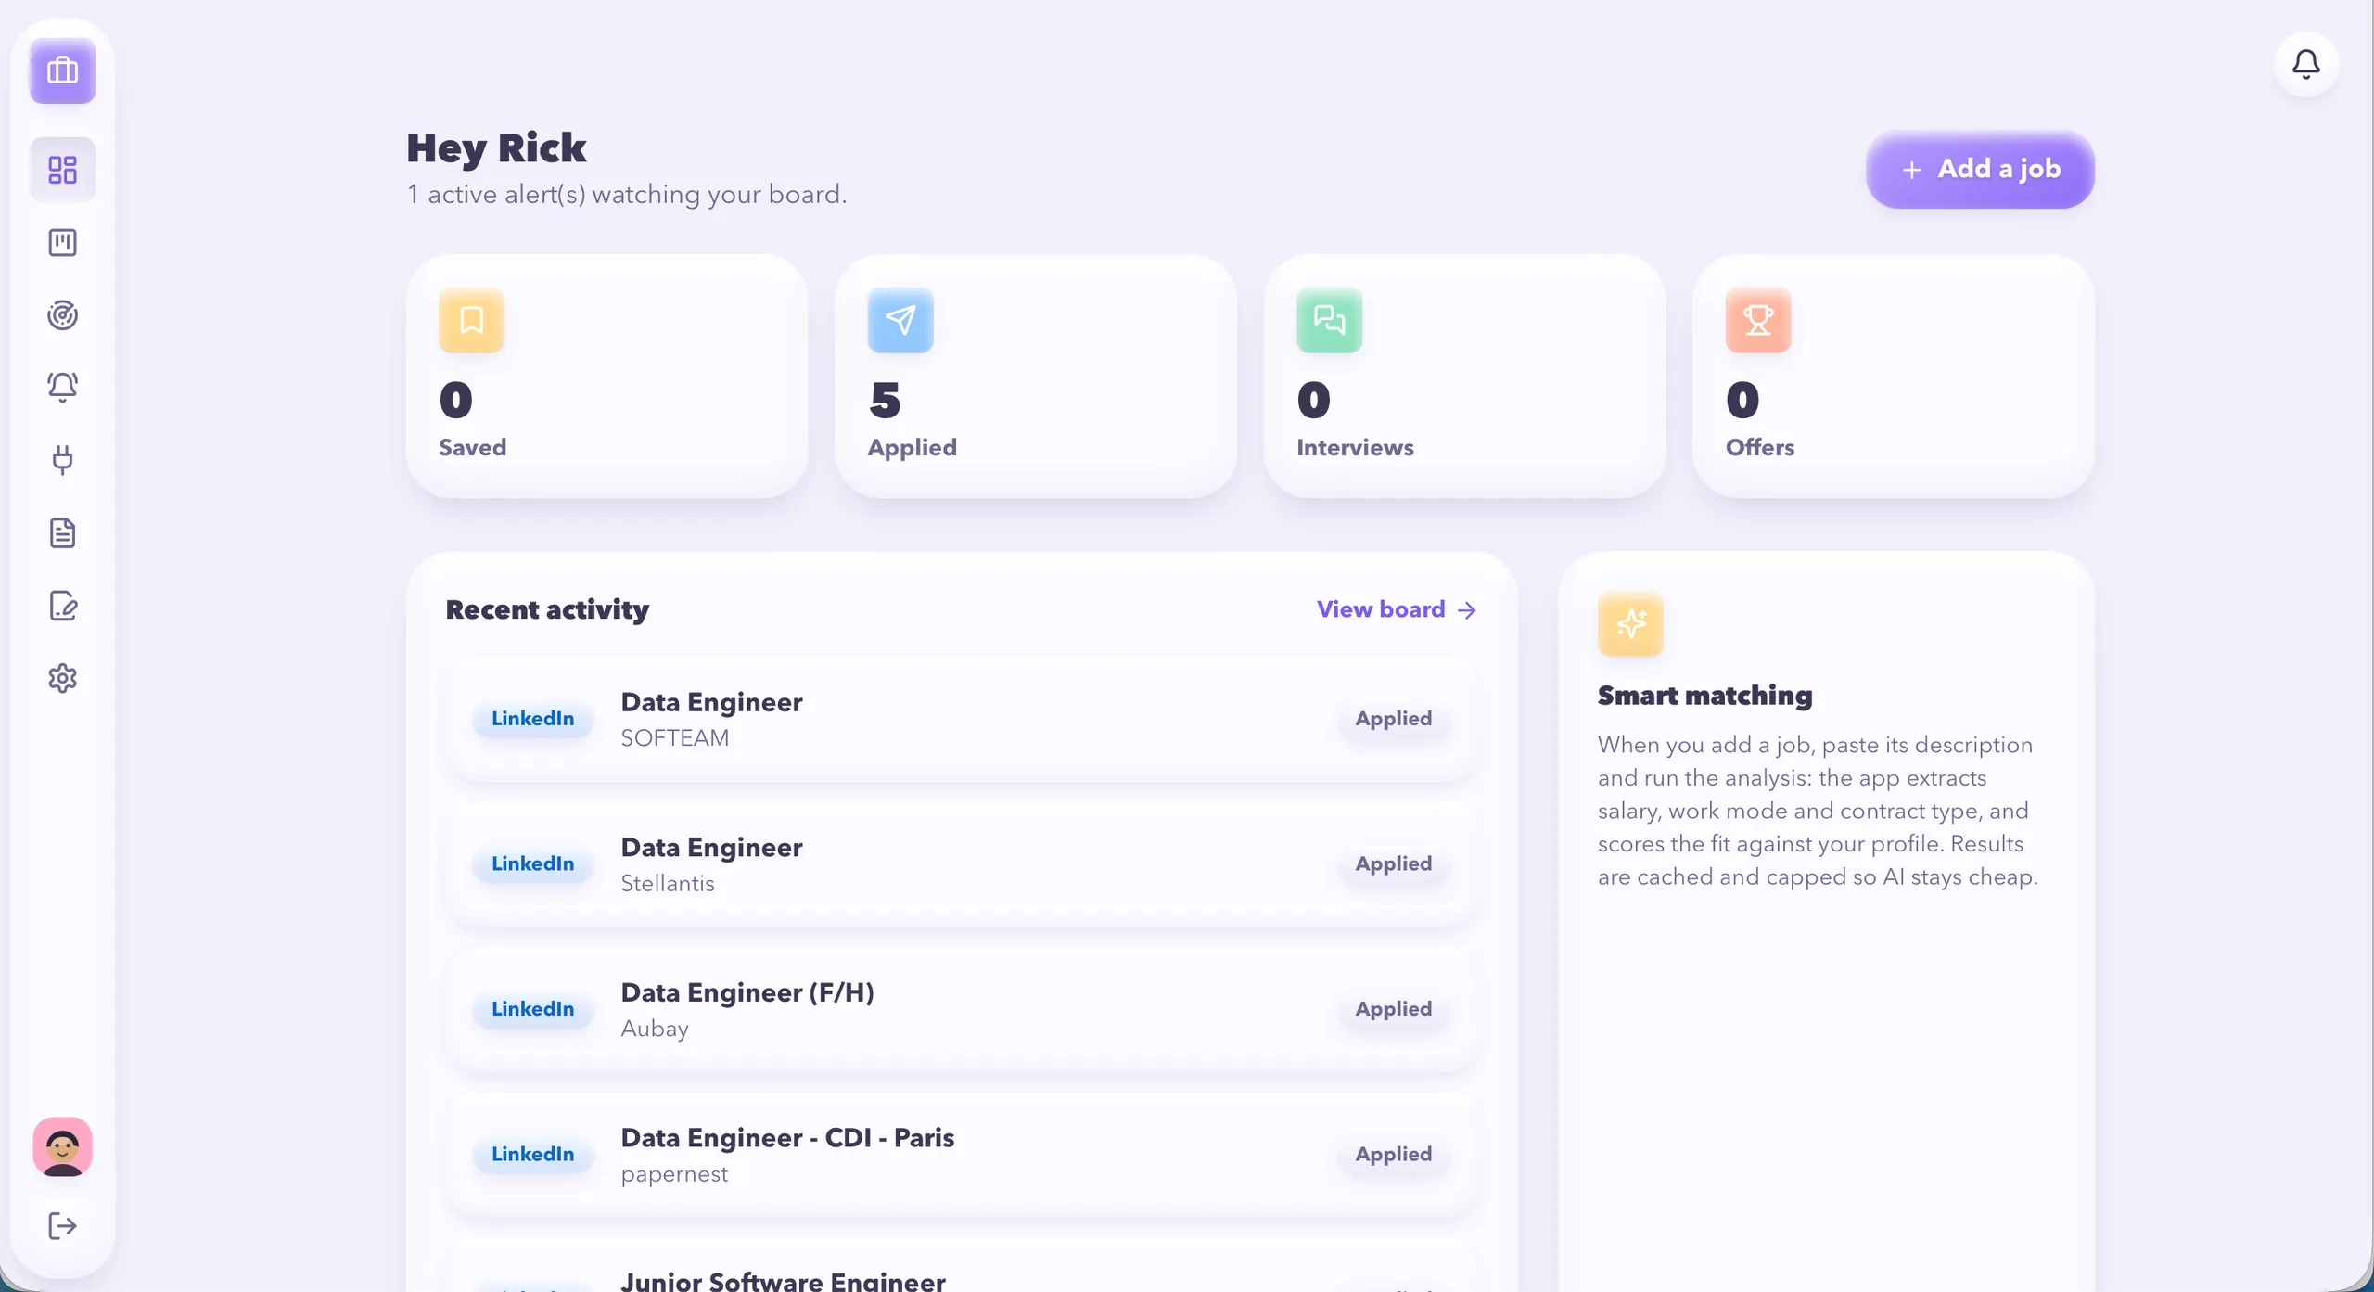Image resolution: width=2374 pixels, height=1292 pixels.
Task: Open the notifications bell at top right
Action: coord(2306,64)
